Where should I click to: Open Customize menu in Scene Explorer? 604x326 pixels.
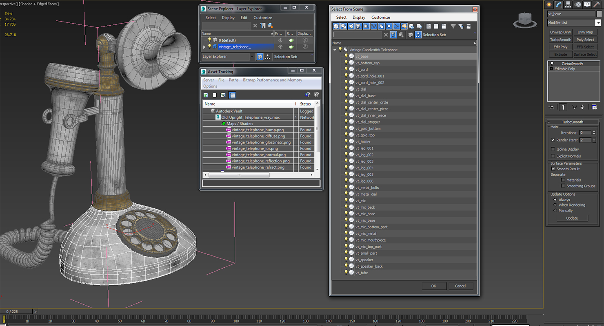(263, 18)
